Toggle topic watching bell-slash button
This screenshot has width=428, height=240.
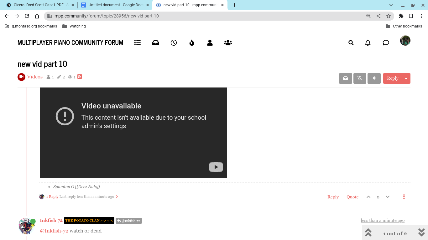[360, 78]
